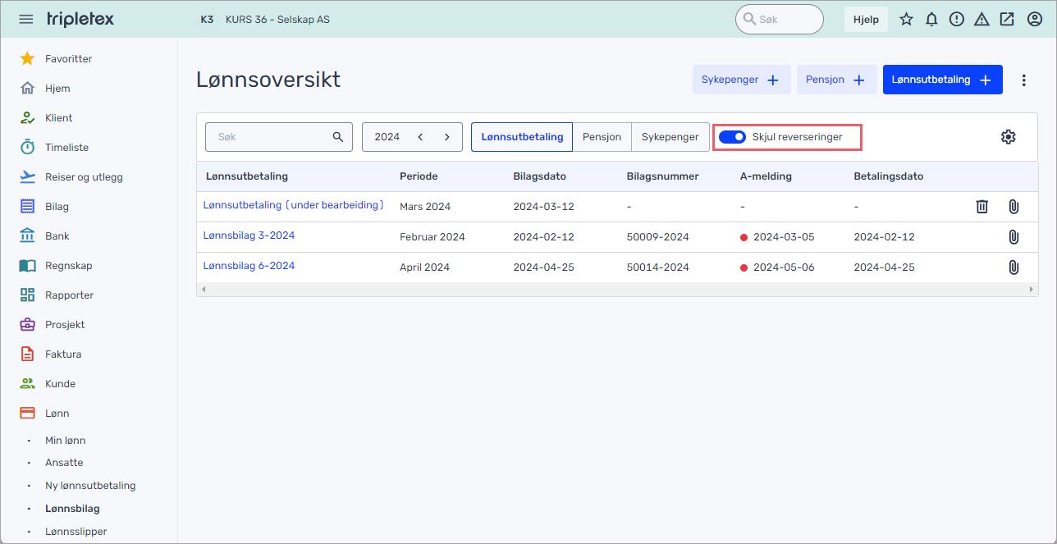Click scrollbar right arrow under table
This screenshot has height=544, width=1057.
pyautogui.click(x=1032, y=290)
